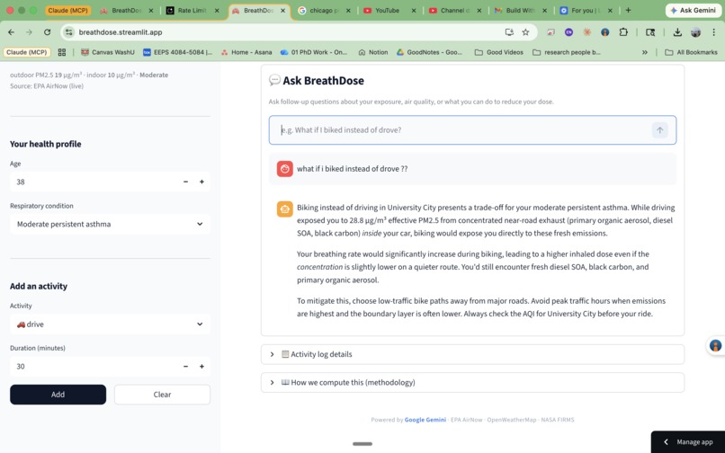Show more bookmarks with double chevron

coord(645,52)
